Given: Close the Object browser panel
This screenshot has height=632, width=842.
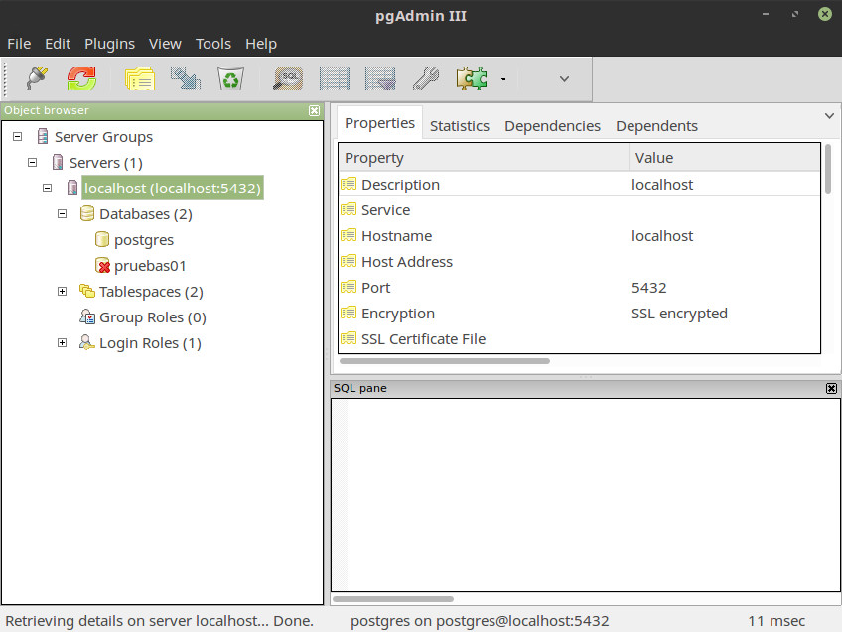Looking at the screenshot, I should click(x=314, y=110).
